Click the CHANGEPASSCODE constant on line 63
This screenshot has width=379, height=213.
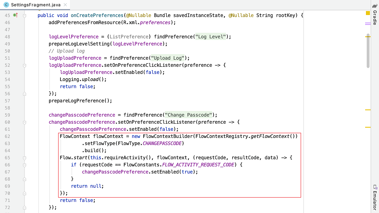[x=162, y=143]
